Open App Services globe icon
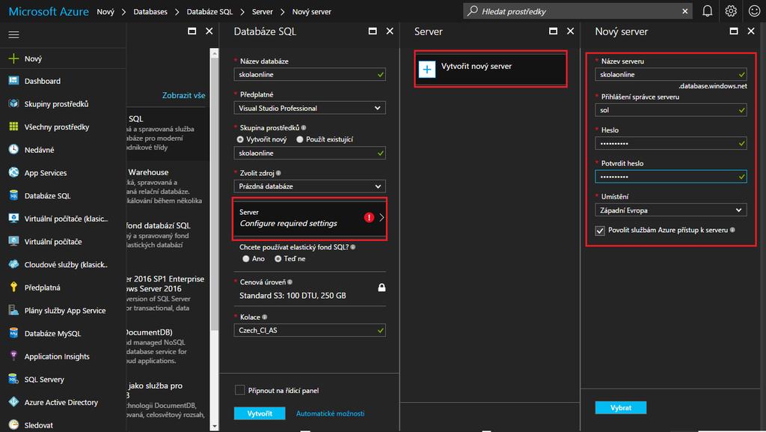The image size is (766, 432). (13, 172)
